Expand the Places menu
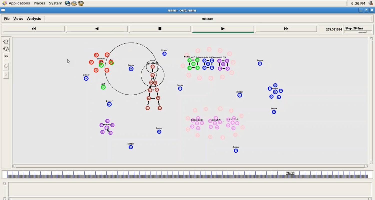This screenshot has width=375, height=200. pyautogui.click(x=39, y=3)
